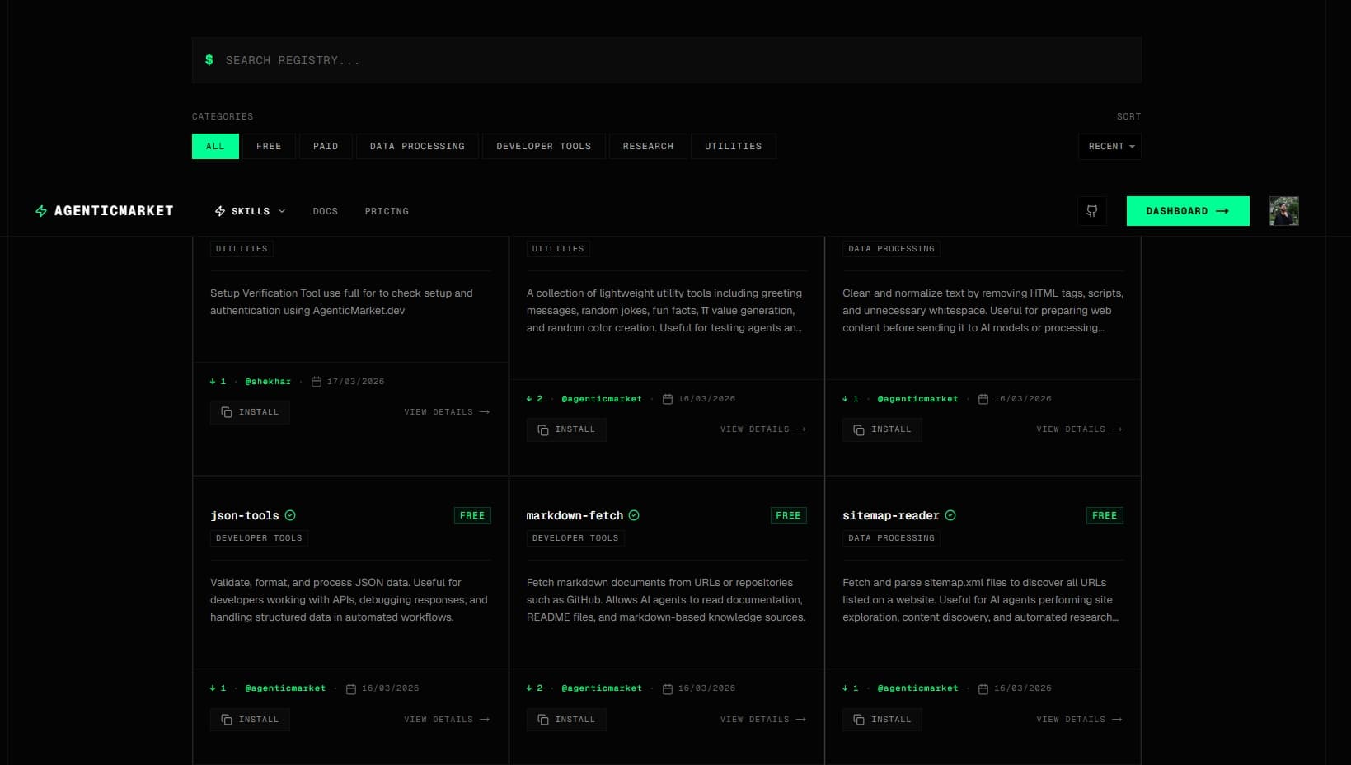Click the verified badge beside markdown-fetch
Screen dimensions: 1351x765
pyautogui.click(x=634, y=514)
